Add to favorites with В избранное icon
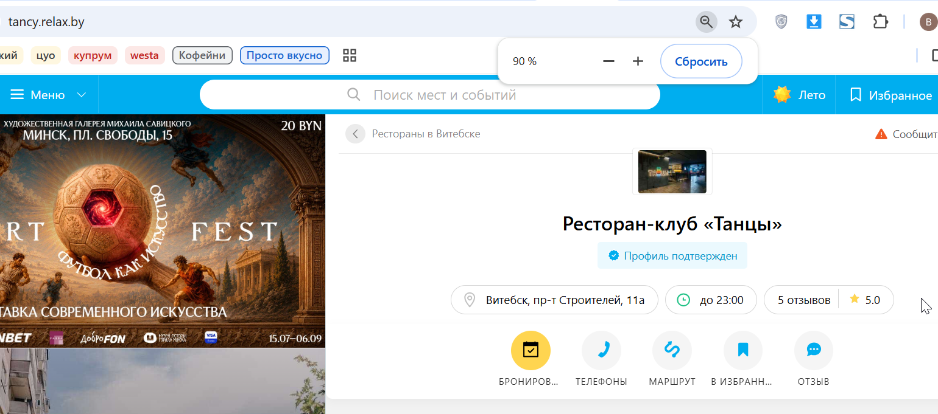The width and height of the screenshot is (938, 414). (742, 351)
